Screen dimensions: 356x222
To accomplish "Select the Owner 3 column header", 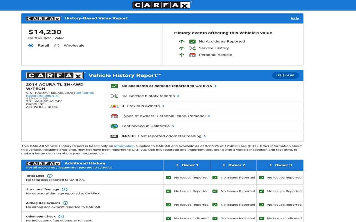I will pyautogui.click(x=280, y=165).
